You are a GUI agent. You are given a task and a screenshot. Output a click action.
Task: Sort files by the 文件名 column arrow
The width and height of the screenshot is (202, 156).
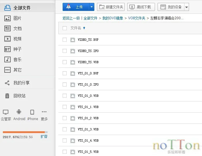coord(84,28)
